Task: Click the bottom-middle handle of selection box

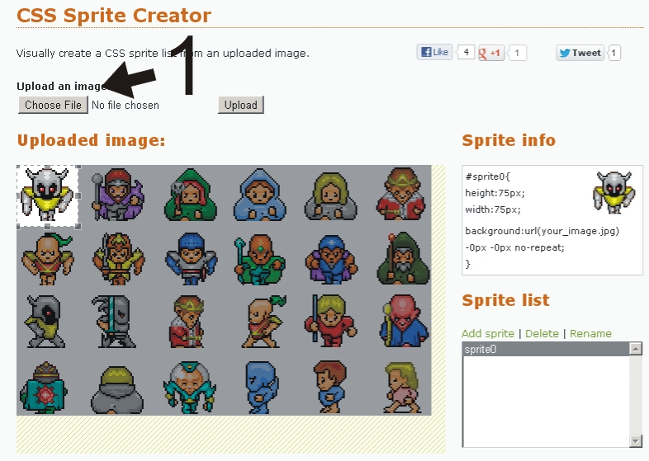Action: [48, 226]
